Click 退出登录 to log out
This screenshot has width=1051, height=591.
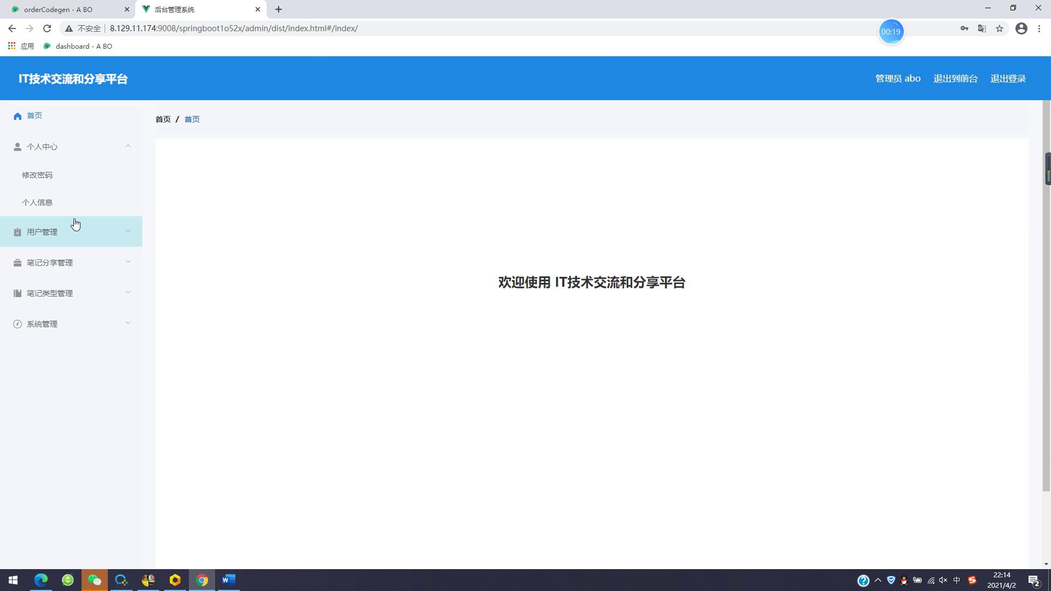click(1008, 79)
